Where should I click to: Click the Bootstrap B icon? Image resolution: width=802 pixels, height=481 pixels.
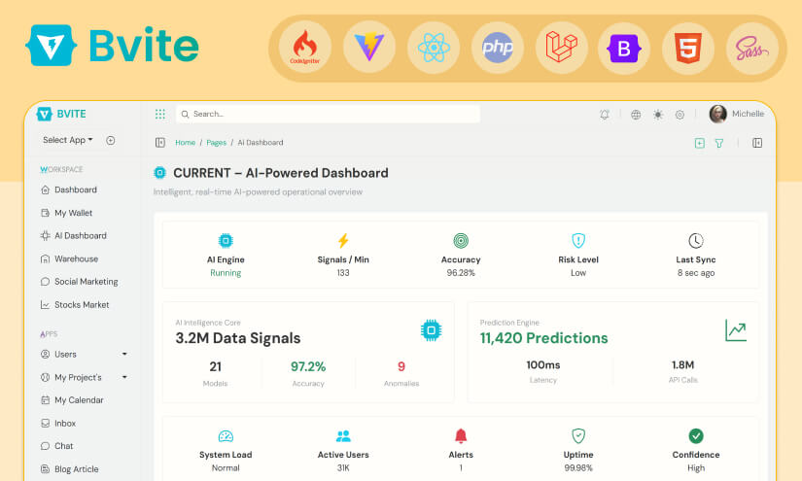pos(623,49)
